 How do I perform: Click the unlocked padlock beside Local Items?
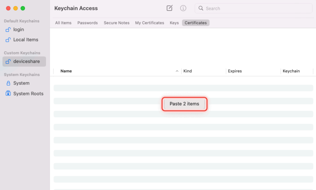point(8,40)
